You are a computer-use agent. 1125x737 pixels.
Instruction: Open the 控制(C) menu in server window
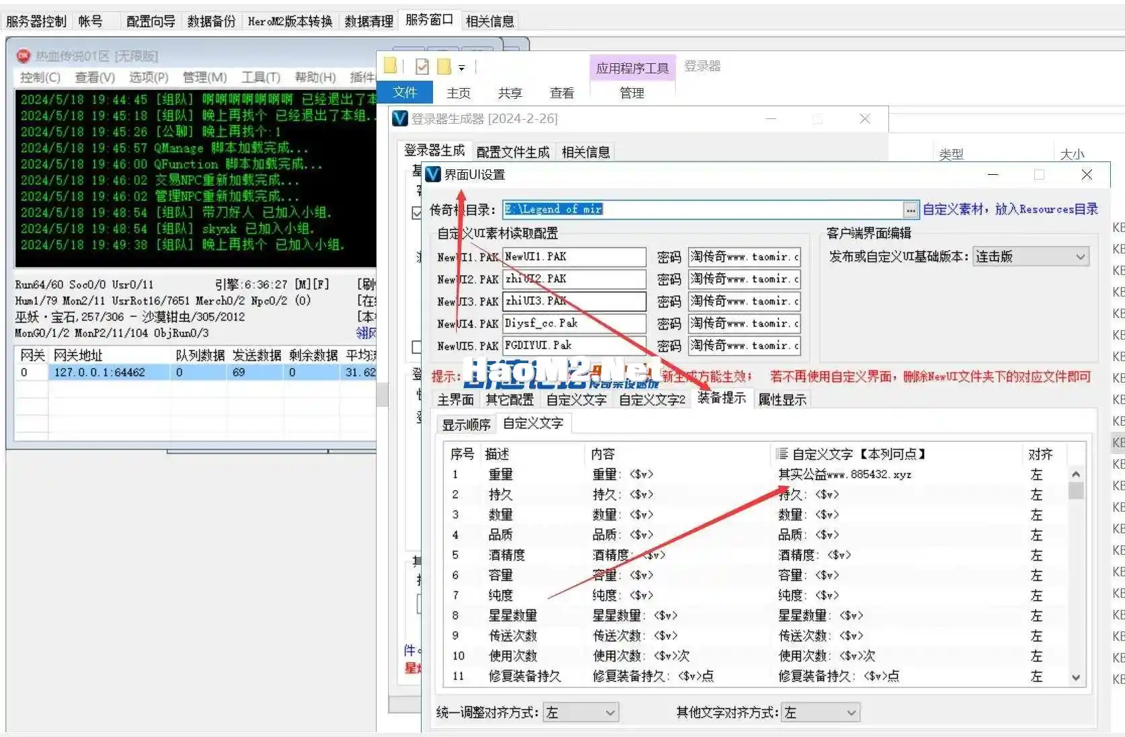pos(40,77)
